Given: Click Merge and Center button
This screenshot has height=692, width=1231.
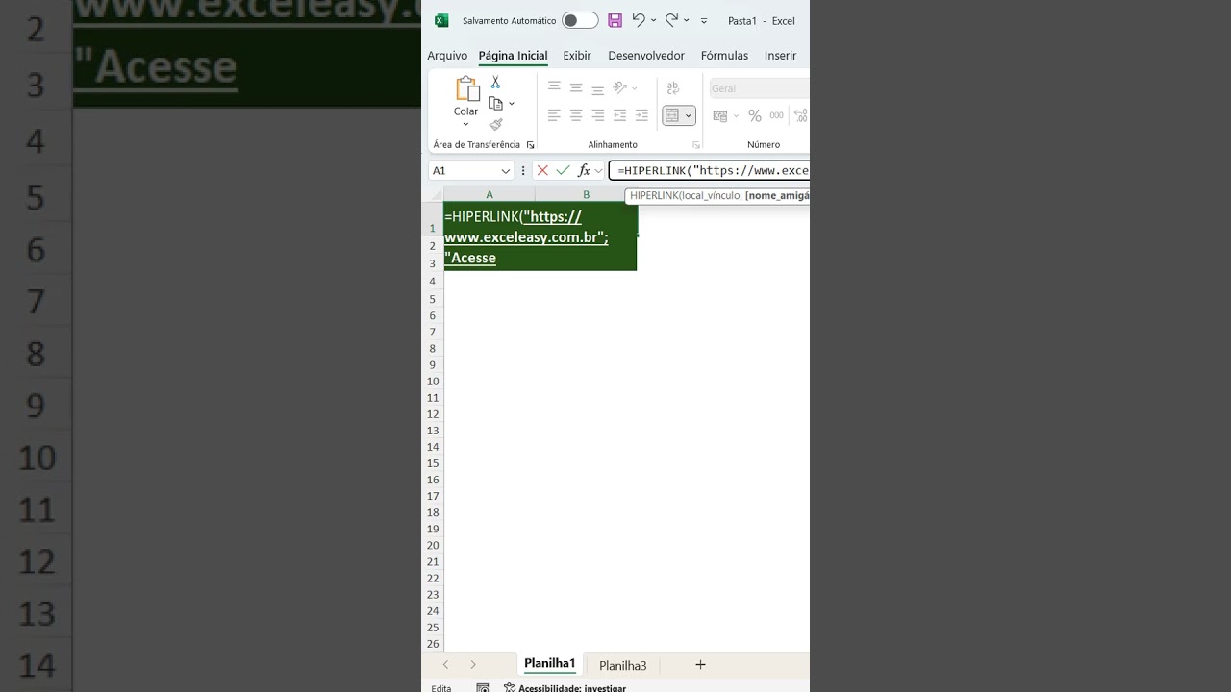Looking at the screenshot, I should click(672, 115).
